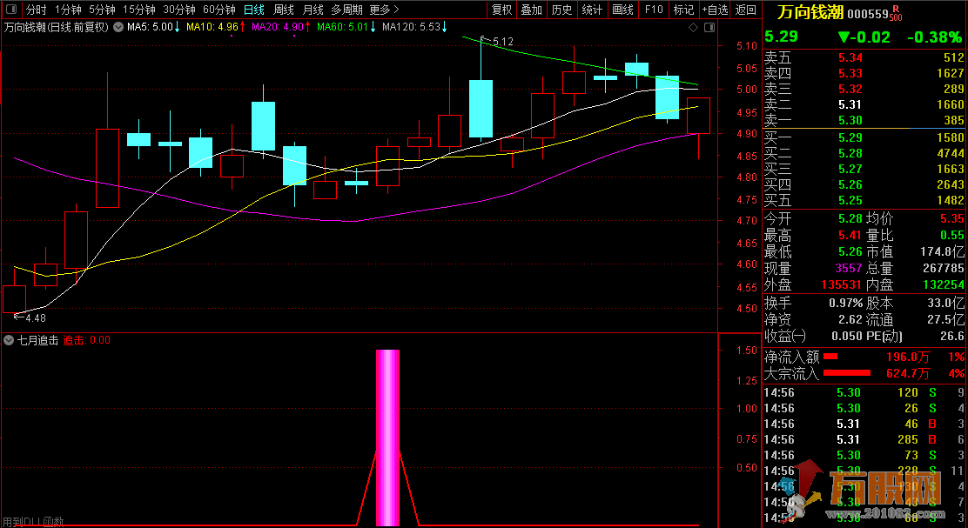Click the 最高 value 5.41
Viewport: 968px width, 528px height.
click(850, 235)
